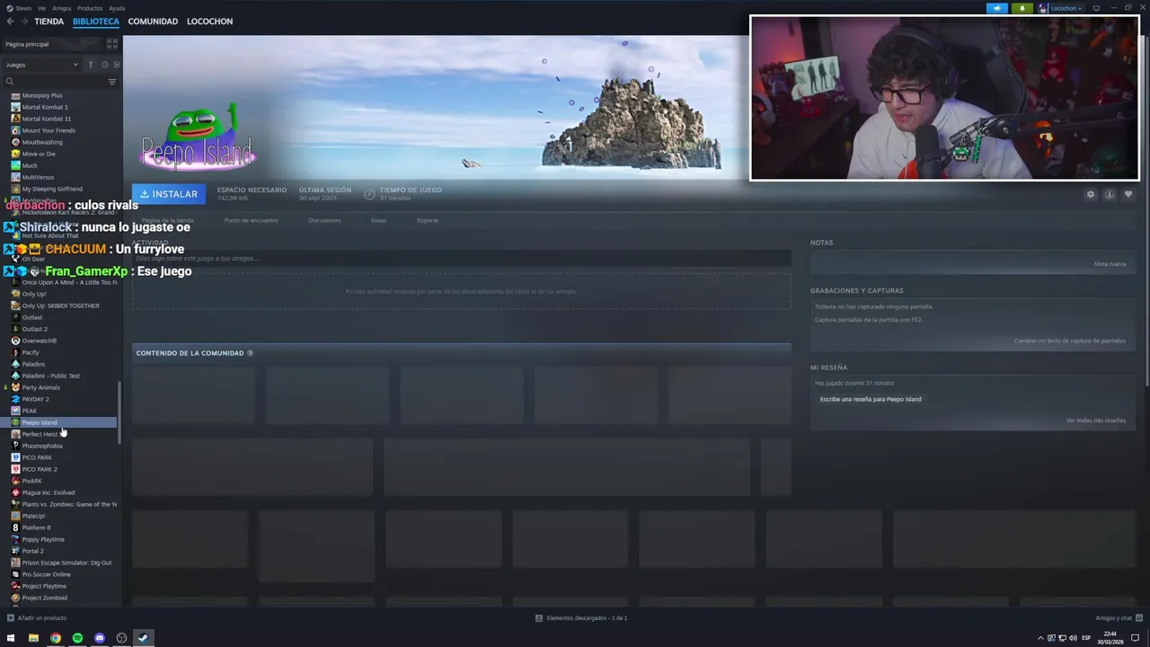This screenshot has width=1150, height=647.
Task: Open downloads status Elementos descargados
Action: (581, 618)
